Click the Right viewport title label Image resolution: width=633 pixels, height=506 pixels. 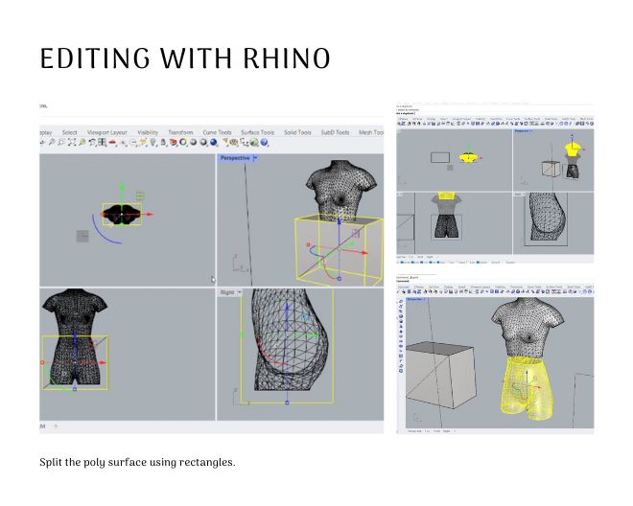pyautogui.click(x=227, y=292)
